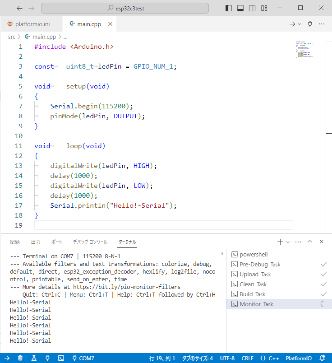
Task: Go forward with the right arrow
Action: tap(31, 9)
